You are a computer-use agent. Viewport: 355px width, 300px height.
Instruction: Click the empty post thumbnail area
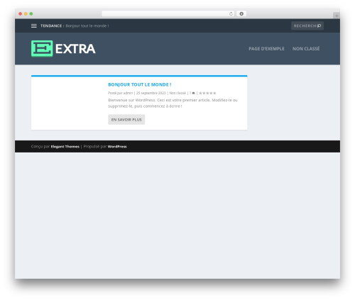pos(67,104)
